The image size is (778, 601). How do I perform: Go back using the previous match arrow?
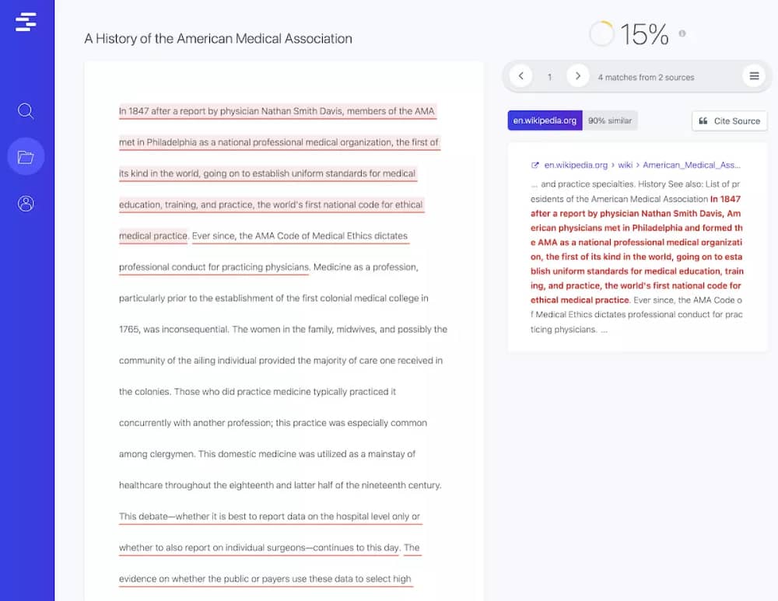[x=520, y=75]
